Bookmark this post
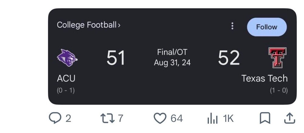Screen dimensions: 304x133 (x=265, y=118)
